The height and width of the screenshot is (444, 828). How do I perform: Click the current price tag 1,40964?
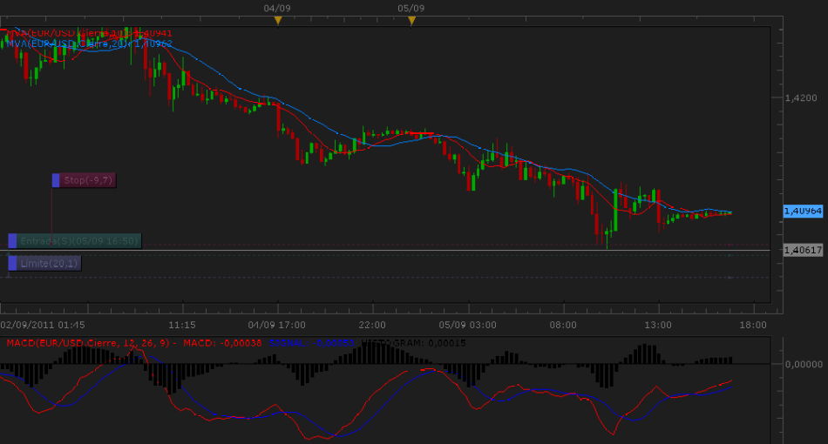(x=803, y=211)
